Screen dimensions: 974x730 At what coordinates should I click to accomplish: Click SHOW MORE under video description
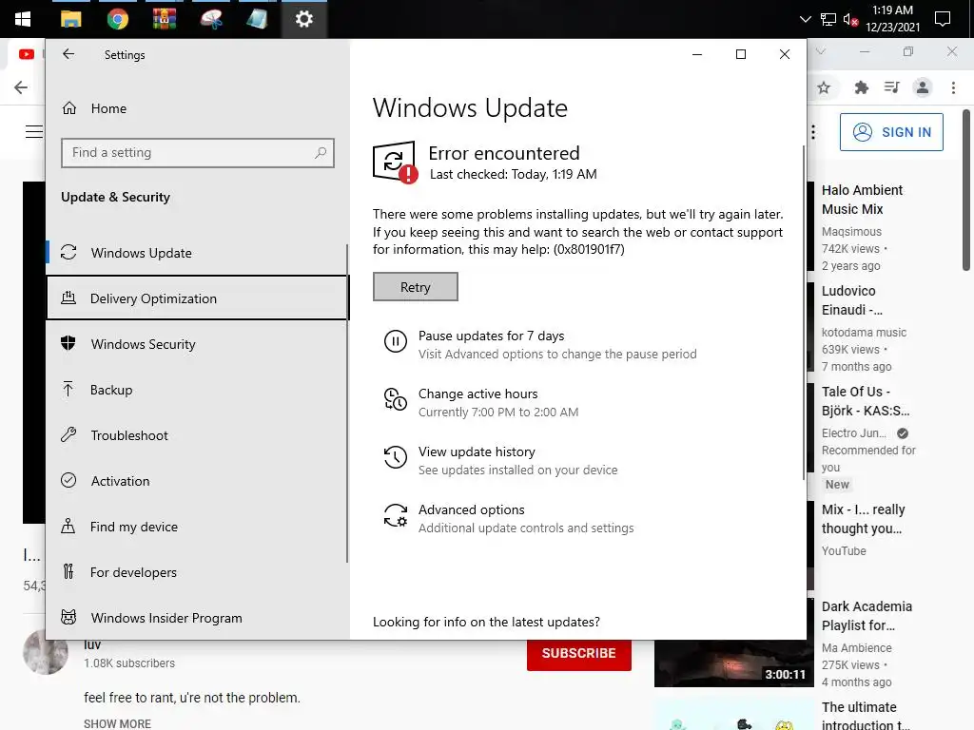pos(117,723)
